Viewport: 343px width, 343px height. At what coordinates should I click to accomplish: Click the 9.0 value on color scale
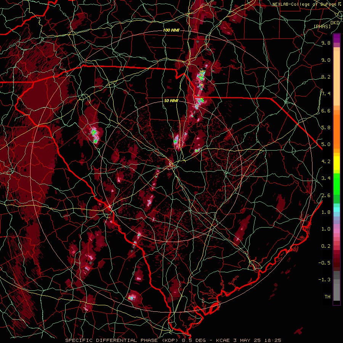point(326,60)
